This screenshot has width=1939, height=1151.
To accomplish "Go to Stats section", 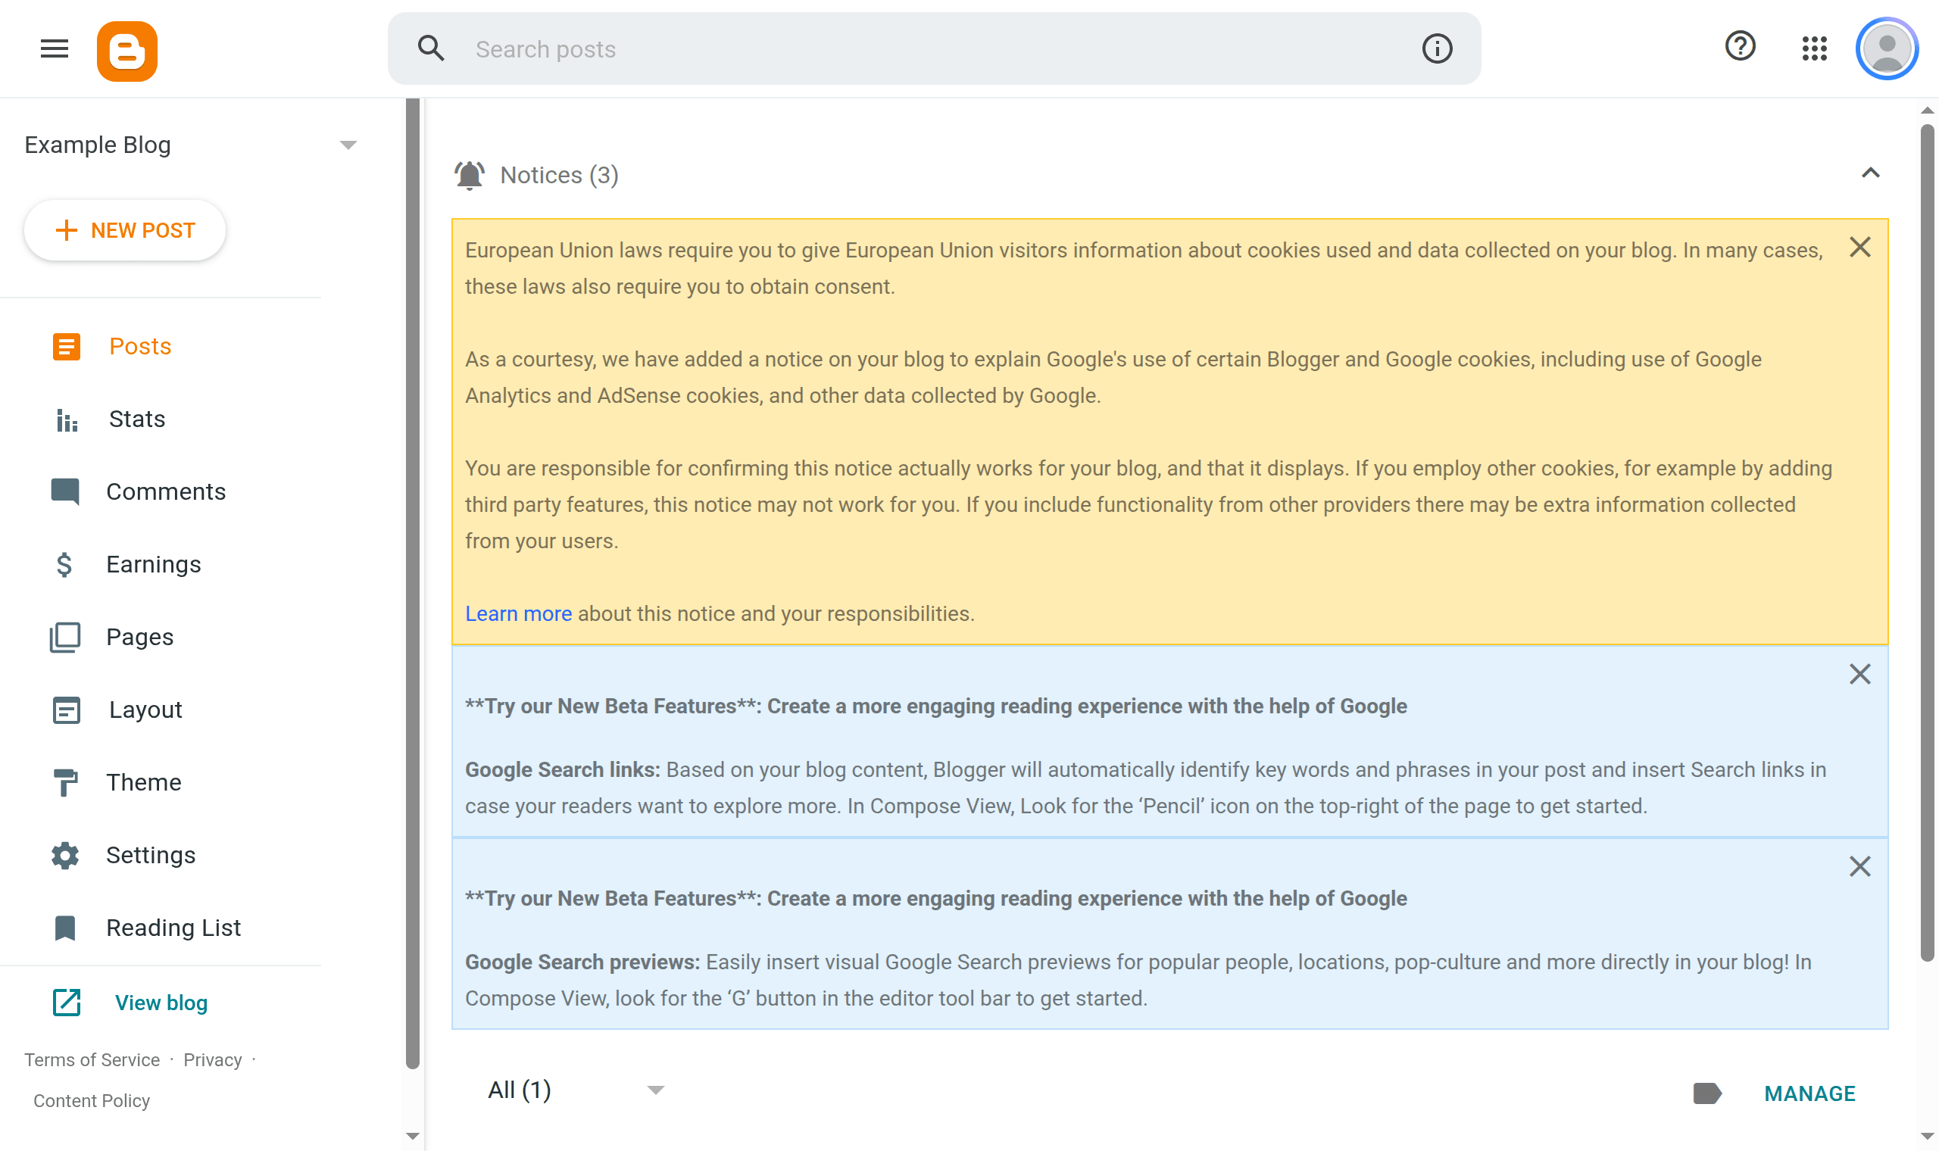I will click(137, 420).
